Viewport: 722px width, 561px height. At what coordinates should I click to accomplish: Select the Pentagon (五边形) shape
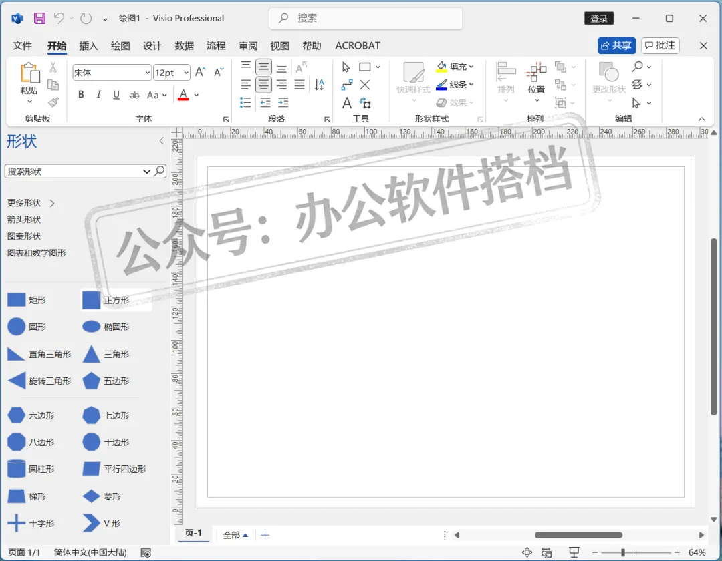[106, 381]
